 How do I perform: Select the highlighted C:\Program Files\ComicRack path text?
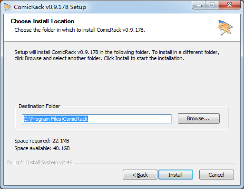pos(56,119)
